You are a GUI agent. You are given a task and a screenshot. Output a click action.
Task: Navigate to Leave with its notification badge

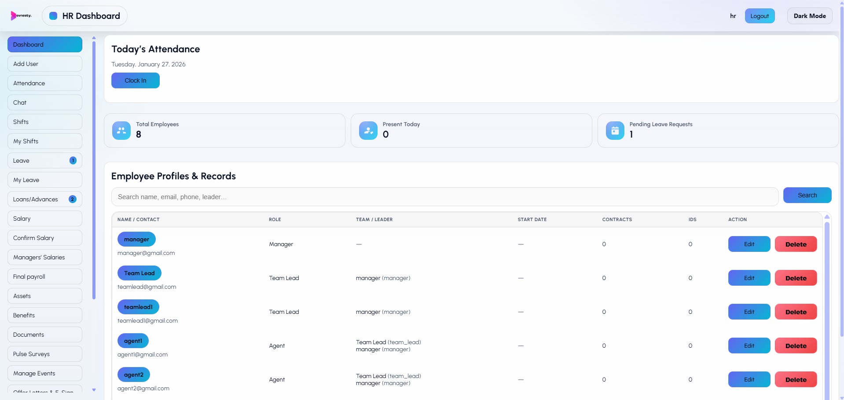44,160
